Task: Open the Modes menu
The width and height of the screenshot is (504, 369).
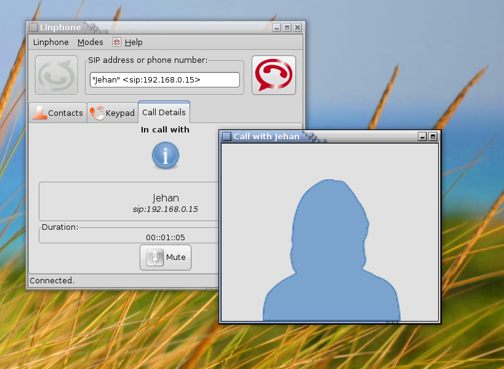Action: (90, 42)
